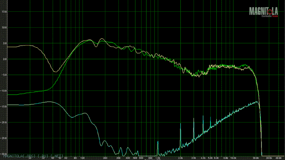Select the -10.0 label on the vertical axis
The height and width of the screenshot is (160, 285).
click(x=4, y=91)
